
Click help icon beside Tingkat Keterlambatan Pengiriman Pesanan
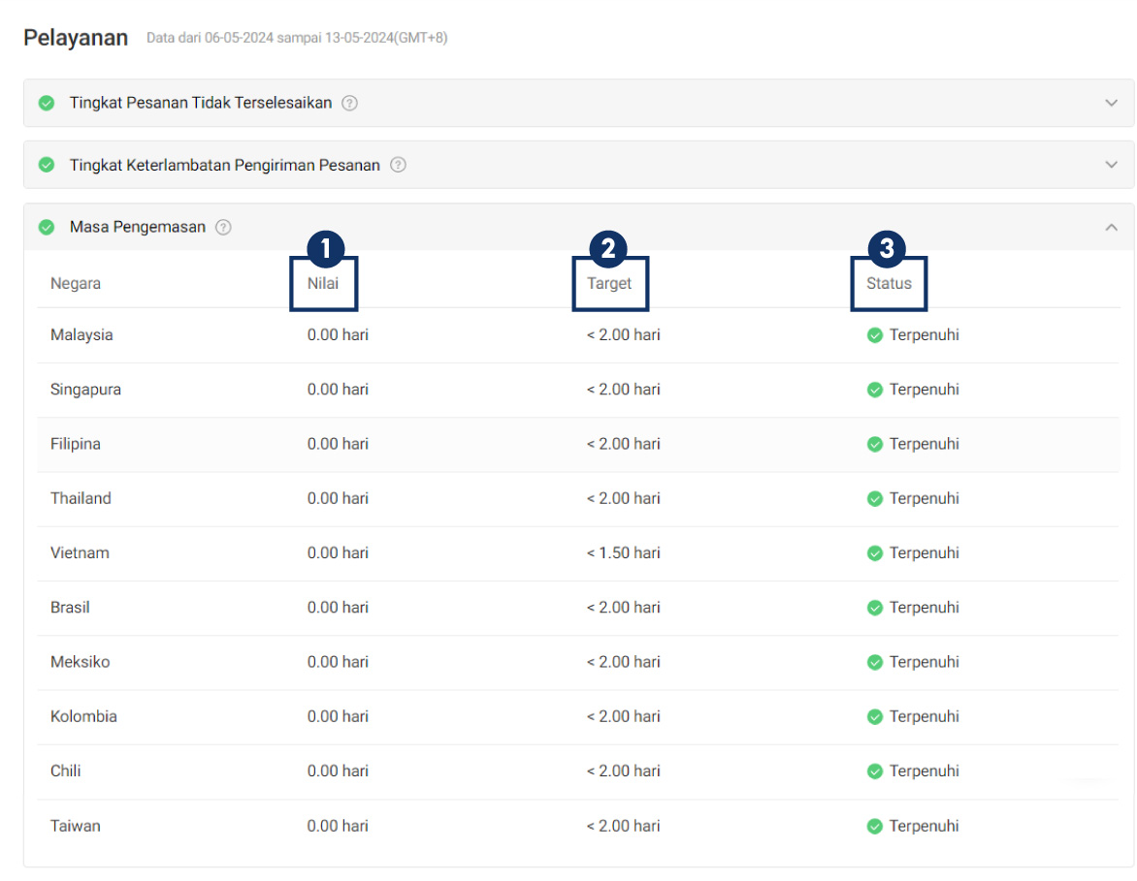tap(398, 165)
